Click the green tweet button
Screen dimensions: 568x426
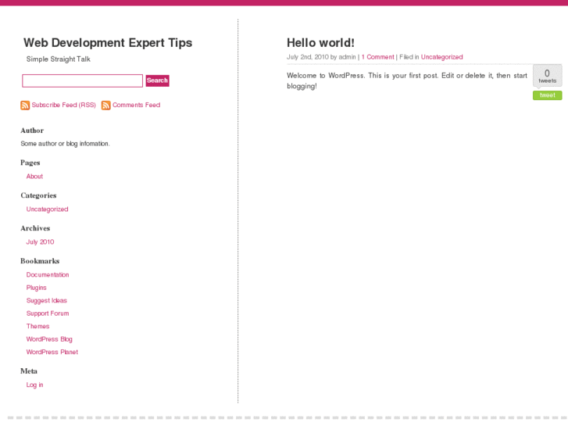(547, 95)
